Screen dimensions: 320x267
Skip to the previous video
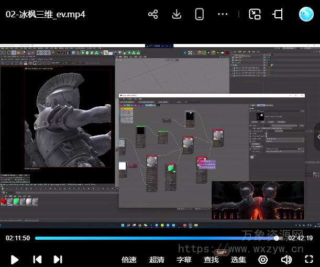[37, 259]
